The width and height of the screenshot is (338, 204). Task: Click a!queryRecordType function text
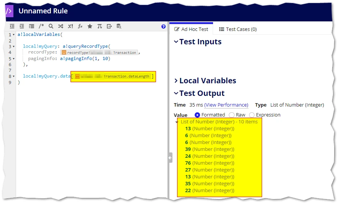click(85, 46)
